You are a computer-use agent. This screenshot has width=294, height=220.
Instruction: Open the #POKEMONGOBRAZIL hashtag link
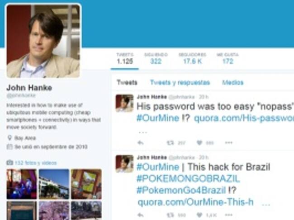(x=188, y=178)
